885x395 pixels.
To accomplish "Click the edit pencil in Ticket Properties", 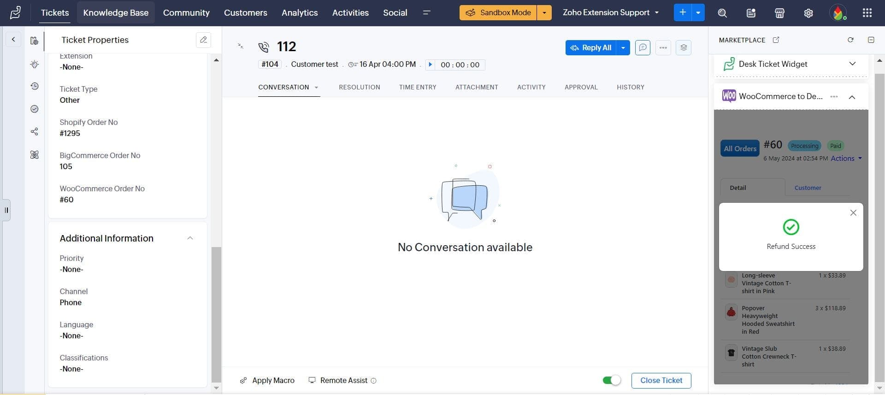I will click(203, 40).
